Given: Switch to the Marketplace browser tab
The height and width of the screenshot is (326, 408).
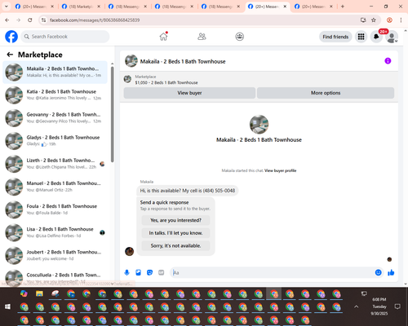Looking at the screenshot, I should click(81, 7).
